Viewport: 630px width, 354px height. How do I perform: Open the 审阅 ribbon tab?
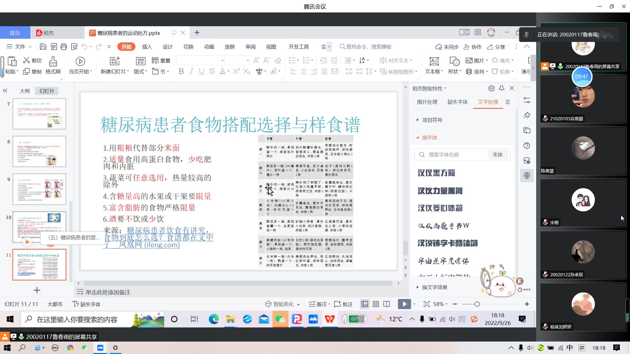point(250,47)
